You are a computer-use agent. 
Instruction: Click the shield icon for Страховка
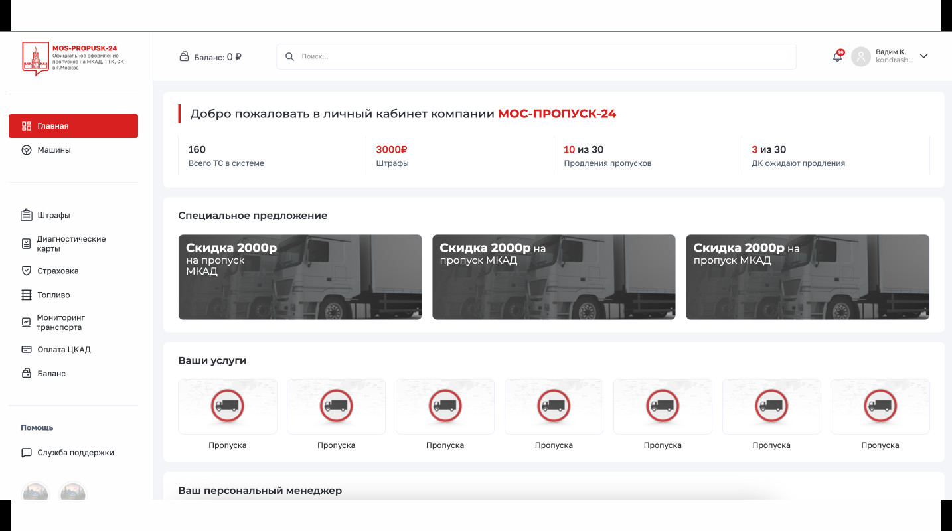point(27,271)
